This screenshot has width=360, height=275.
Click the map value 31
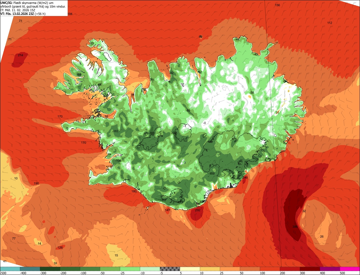(x=277, y=113)
